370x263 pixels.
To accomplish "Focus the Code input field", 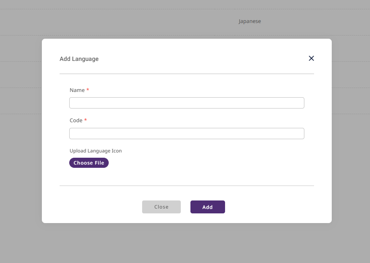I will 186,134.
